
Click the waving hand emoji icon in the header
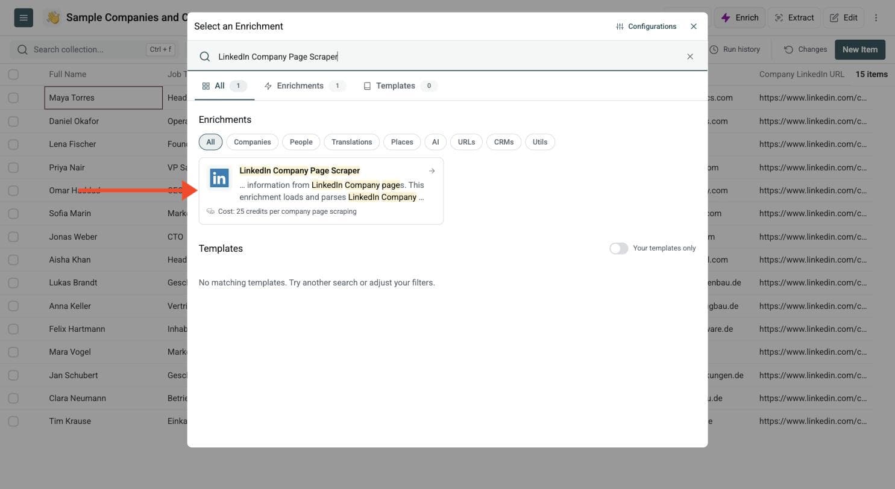click(53, 17)
